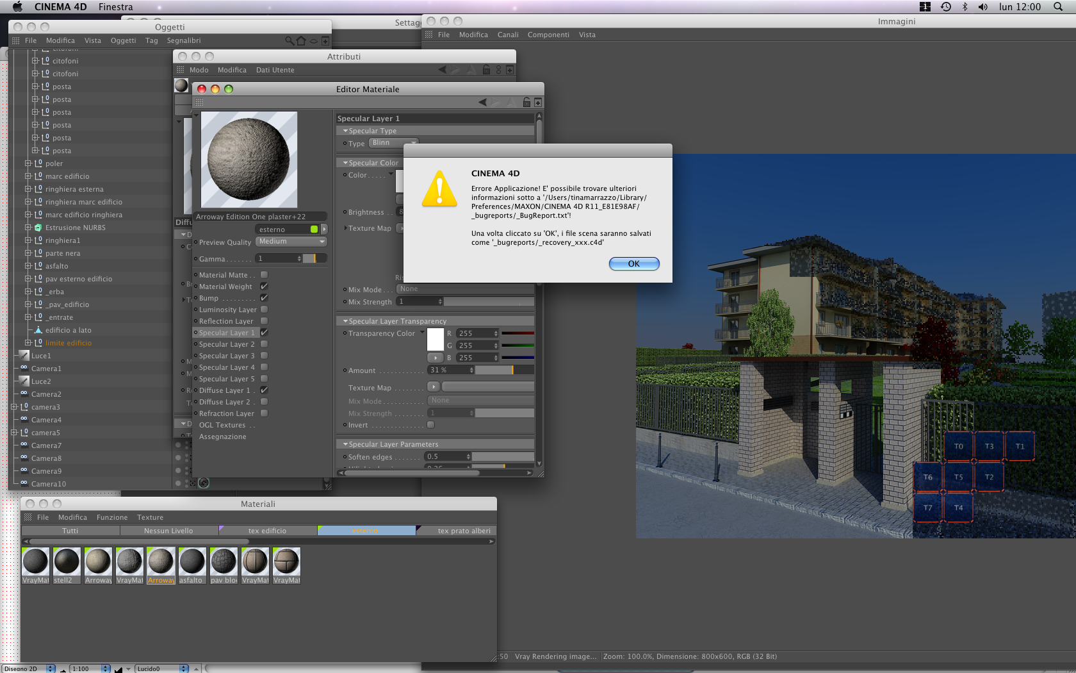This screenshot has height=673, width=1076.
Task: Disable the Bump layer checkbox
Action: tap(264, 298)
